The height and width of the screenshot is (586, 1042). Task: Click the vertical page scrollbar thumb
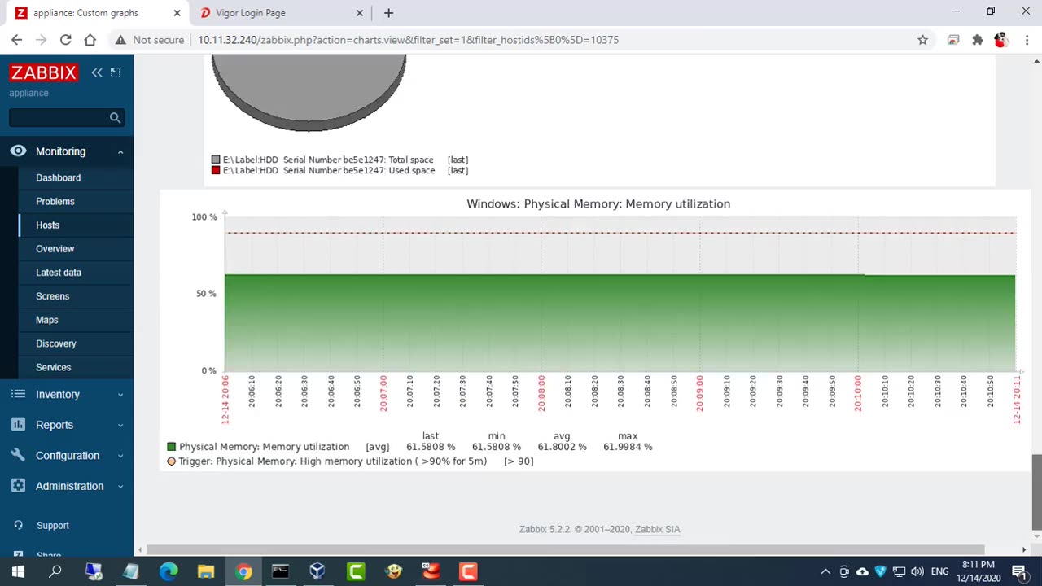[x=1037, y=492]
